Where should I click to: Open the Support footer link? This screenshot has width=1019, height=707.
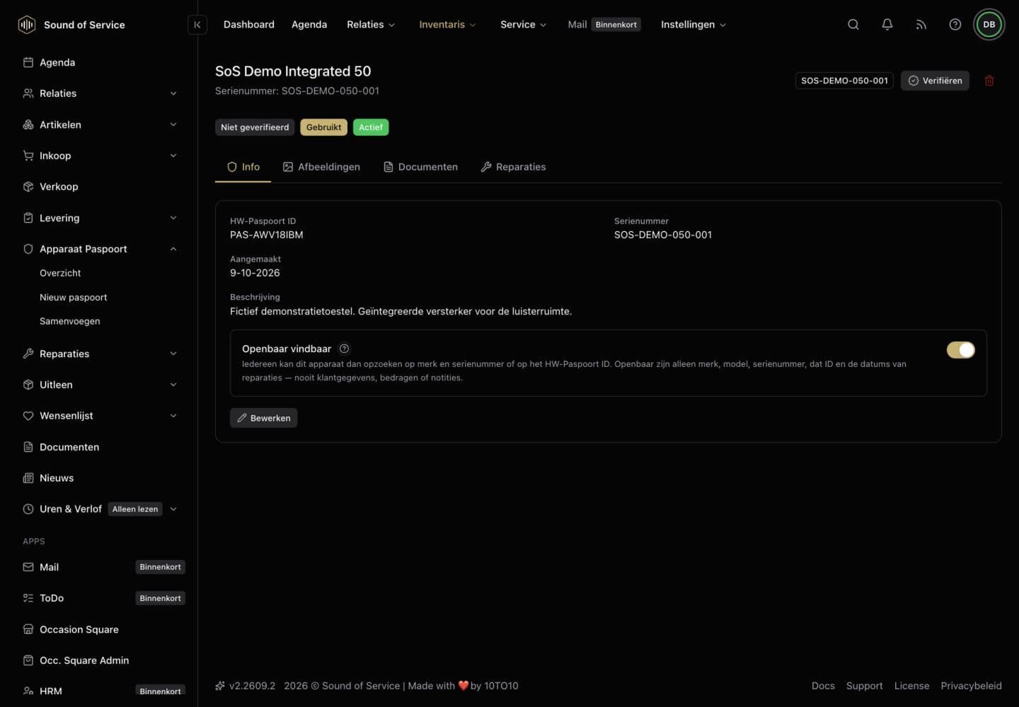coord(864,686)
